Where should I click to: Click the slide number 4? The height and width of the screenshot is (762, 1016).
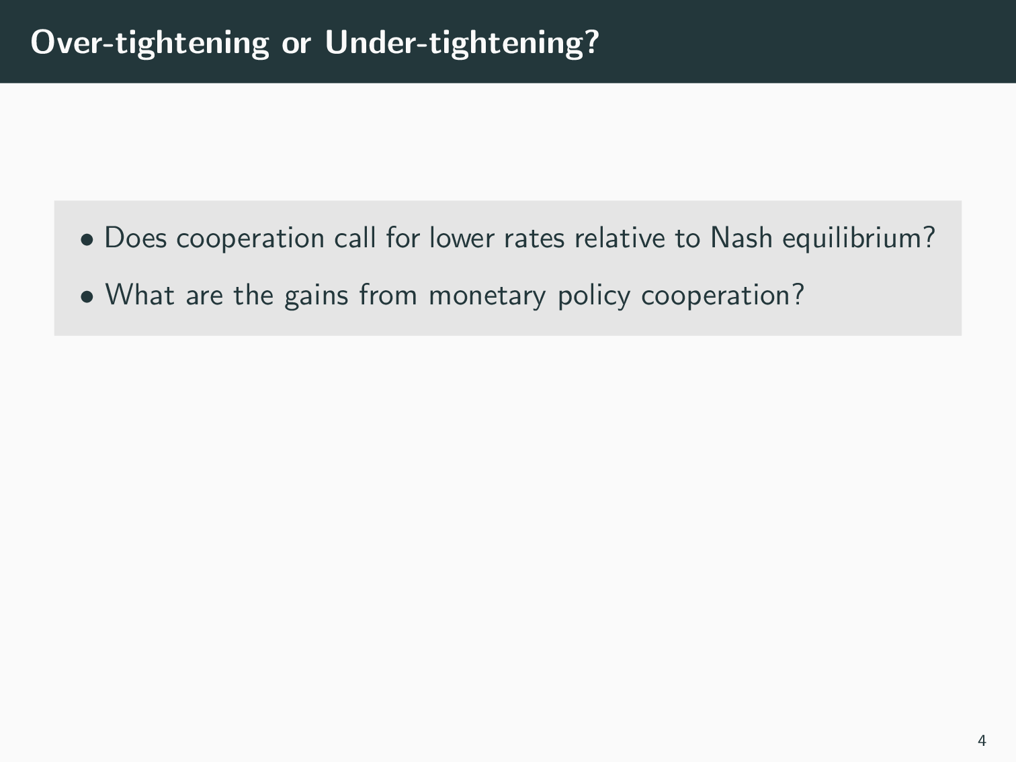point(982,741)
